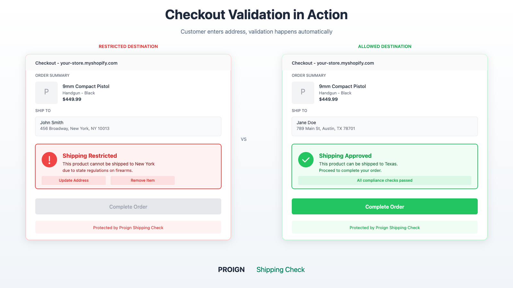This screenshot has height=288, width=513.
Task: Select the pistol product thumbnail in allowed checkout
Action: tap(303, 92)
